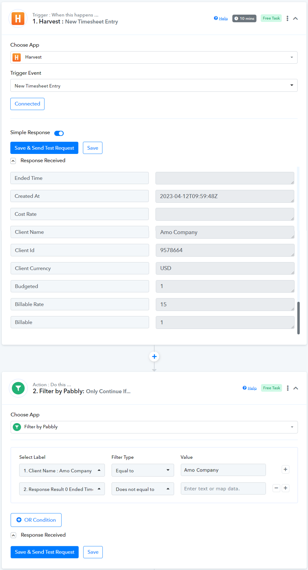Click the Client Id value 9578664
This screenshot has width=308, height=570.
tap(225, 250)
